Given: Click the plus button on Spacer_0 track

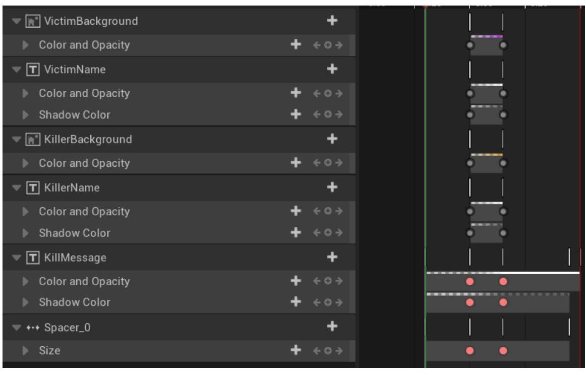Looking at the screenshot, I should click(332, 327).
